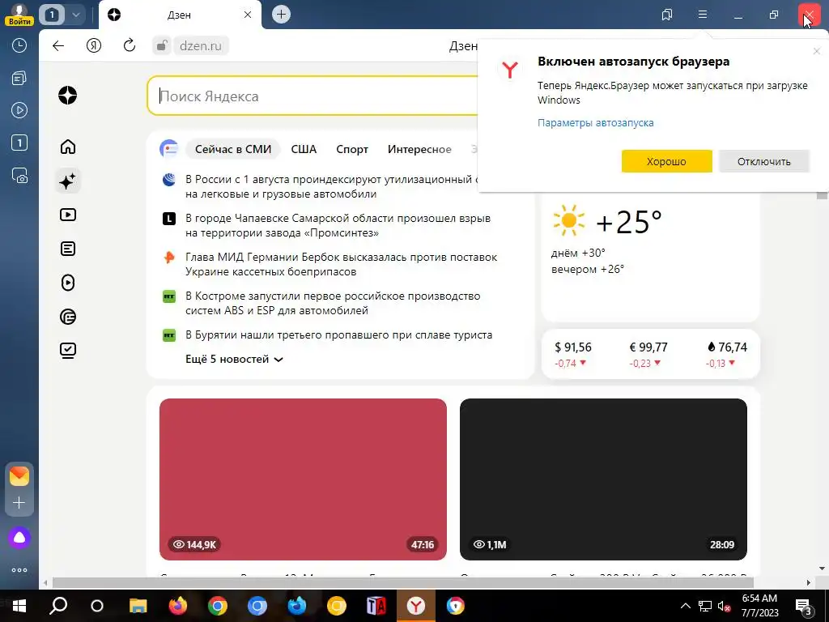The image size is (829, 622).
Task: Click the Yandex Я home button in toolbar
Action: pyautogui.click(x=94, y=45)
